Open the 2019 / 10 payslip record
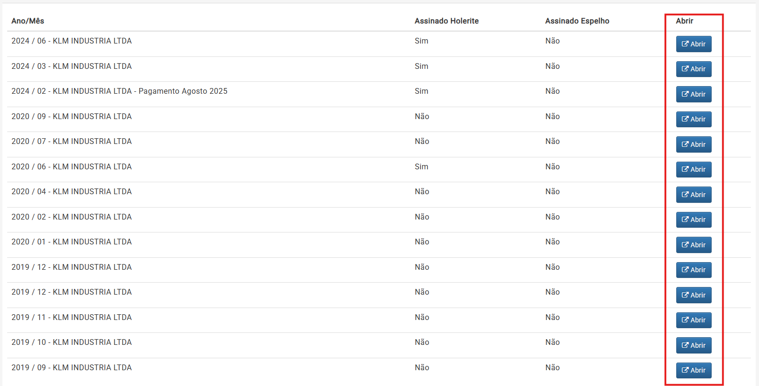Viewport: 759px width, 386px height. tap(693, 345)
